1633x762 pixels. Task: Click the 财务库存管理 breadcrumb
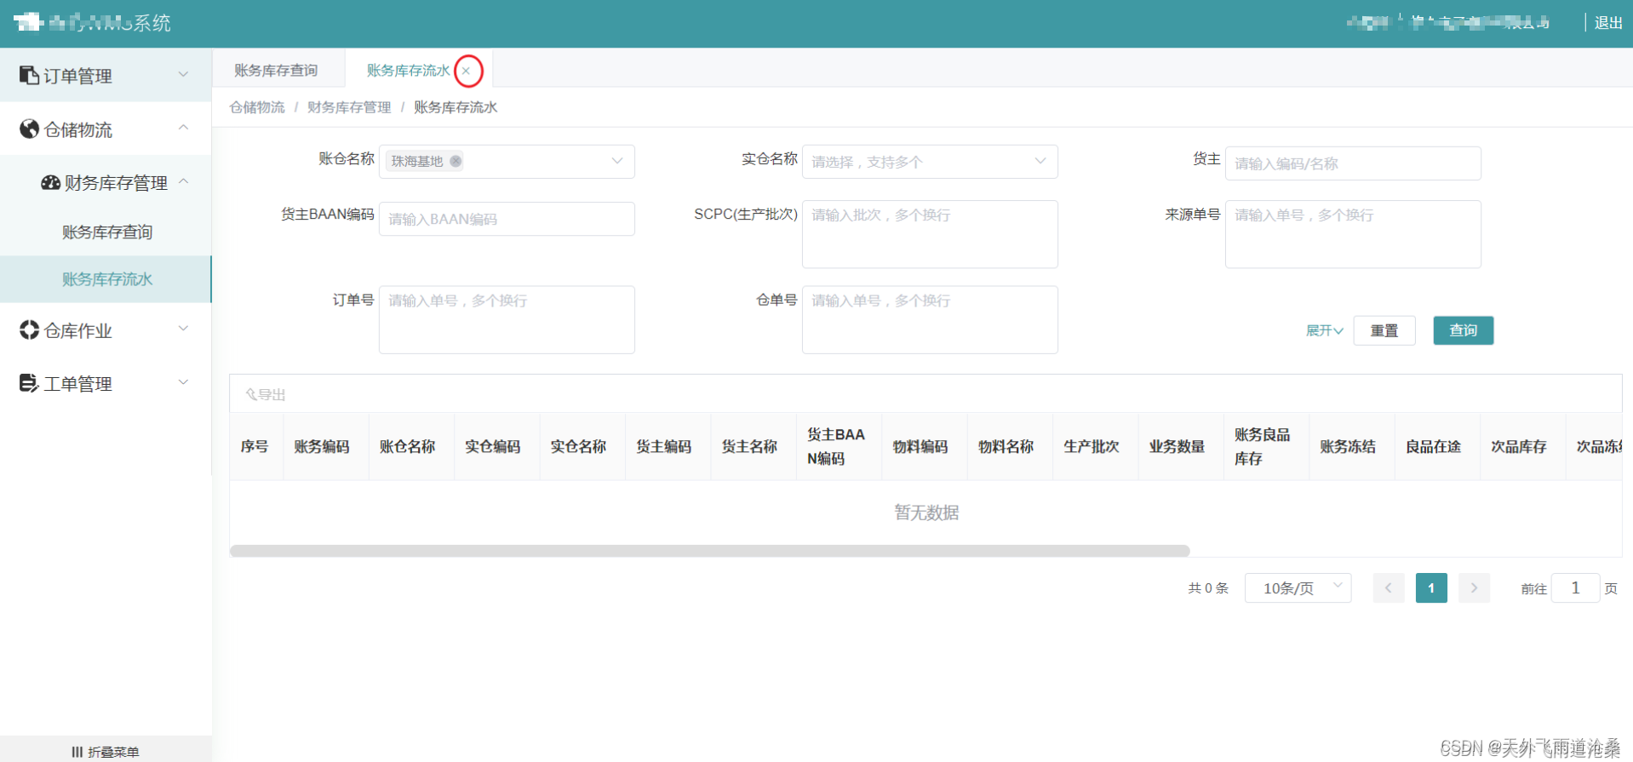tap(349, 107)
